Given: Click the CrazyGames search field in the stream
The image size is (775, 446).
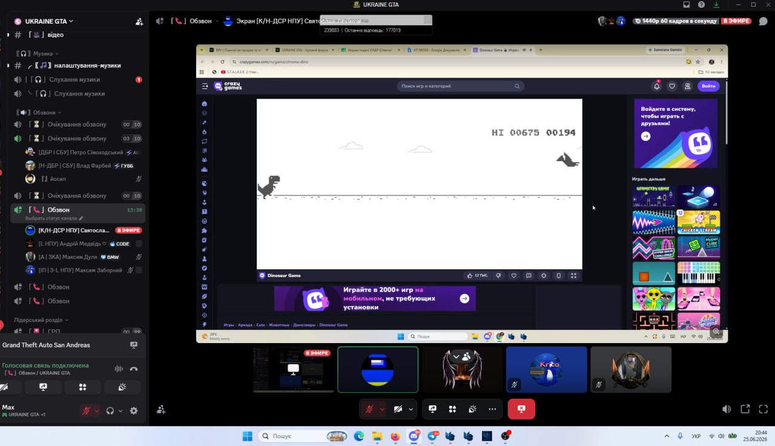Looking at the screenshot, I should 460,86.
